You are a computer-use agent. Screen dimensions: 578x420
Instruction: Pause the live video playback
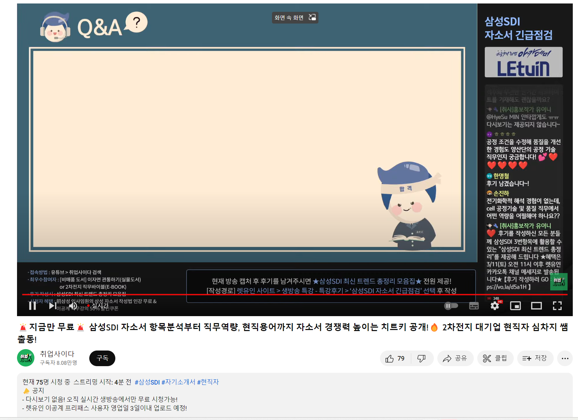click(x=33, y=306)
